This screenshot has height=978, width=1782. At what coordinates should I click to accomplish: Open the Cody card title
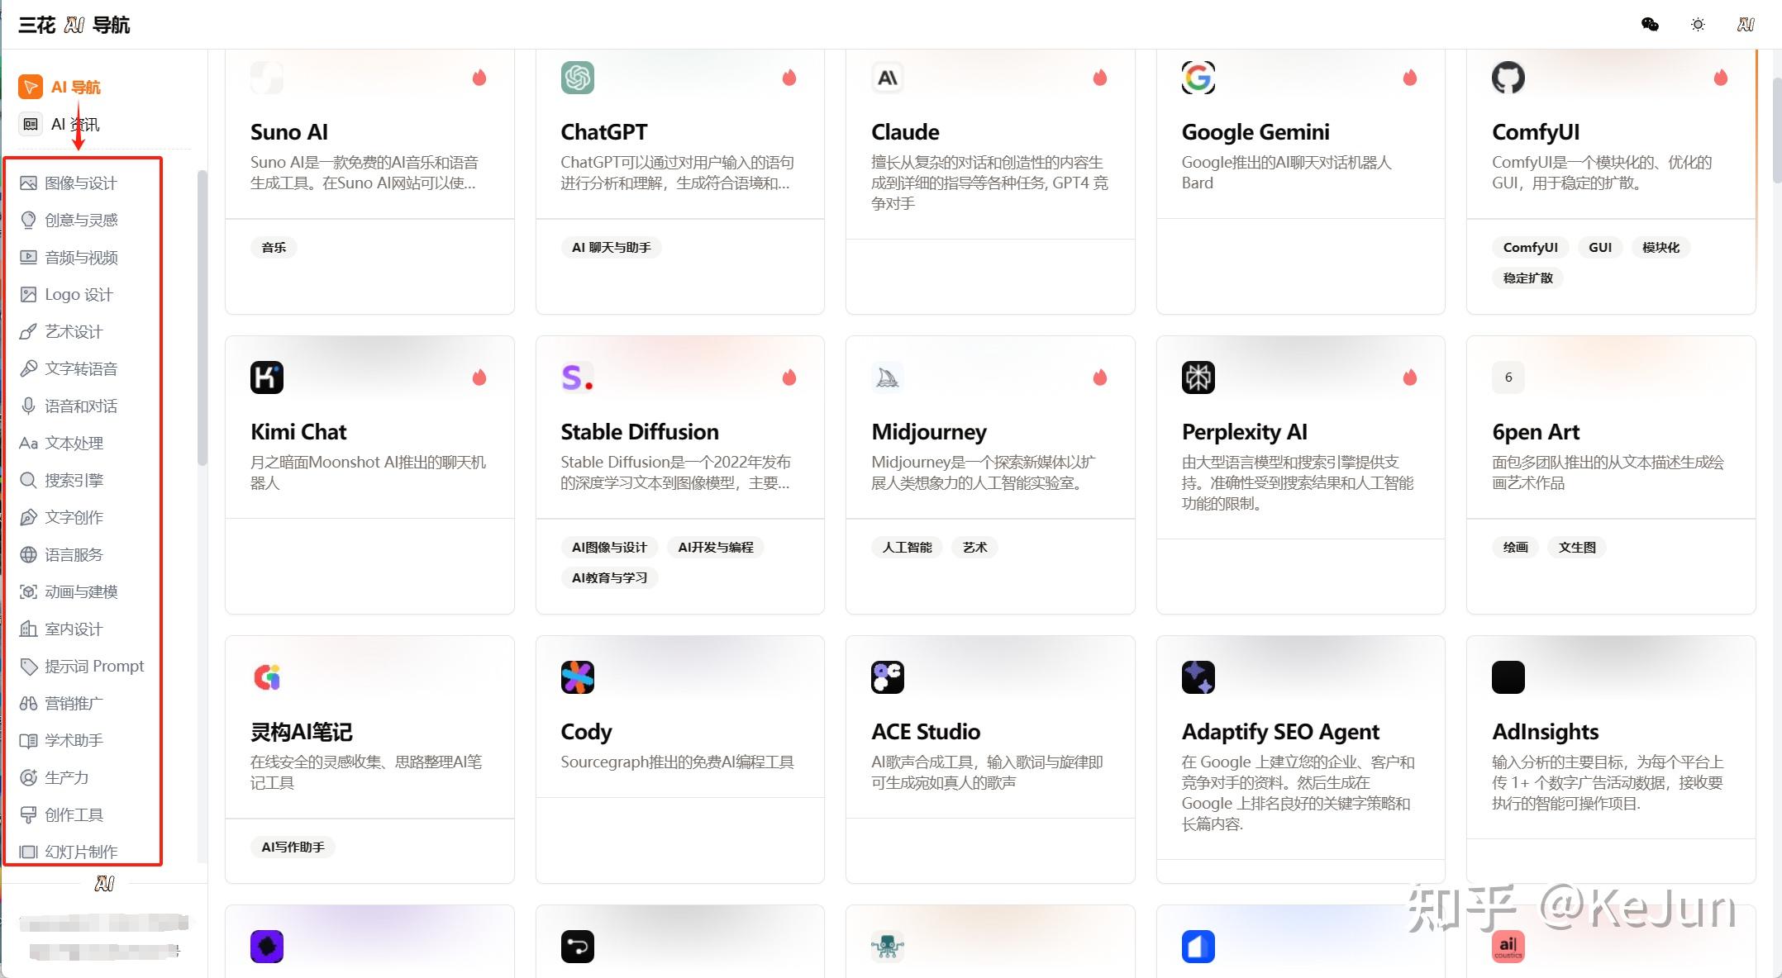pyautogui.click(x=586, y=732)
